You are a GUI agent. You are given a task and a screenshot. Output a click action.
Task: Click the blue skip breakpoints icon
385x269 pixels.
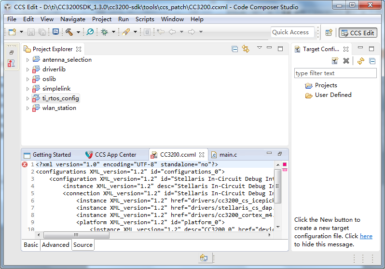coord(90,32)
